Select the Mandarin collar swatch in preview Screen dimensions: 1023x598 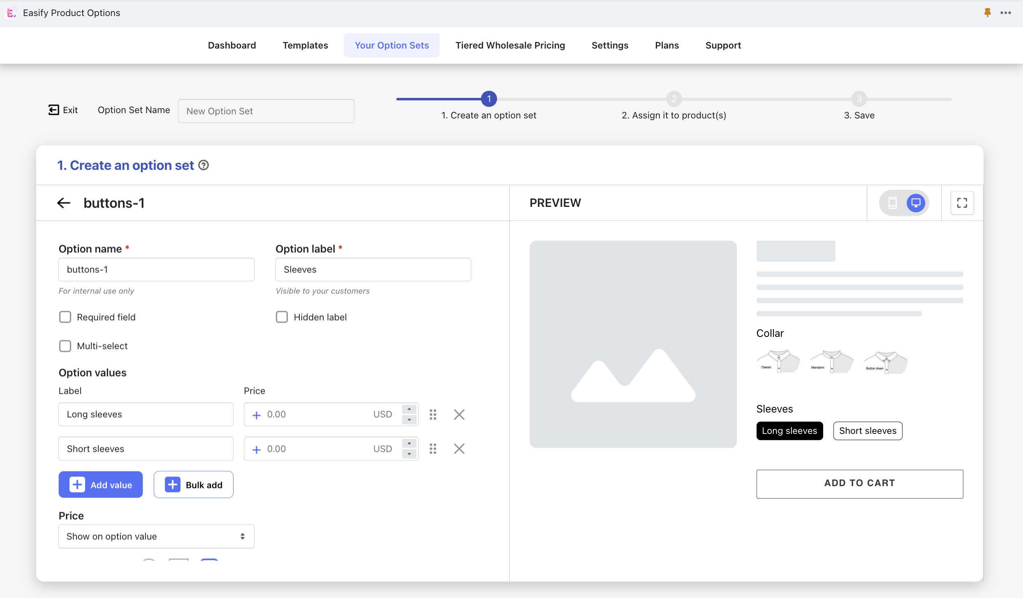831,362
